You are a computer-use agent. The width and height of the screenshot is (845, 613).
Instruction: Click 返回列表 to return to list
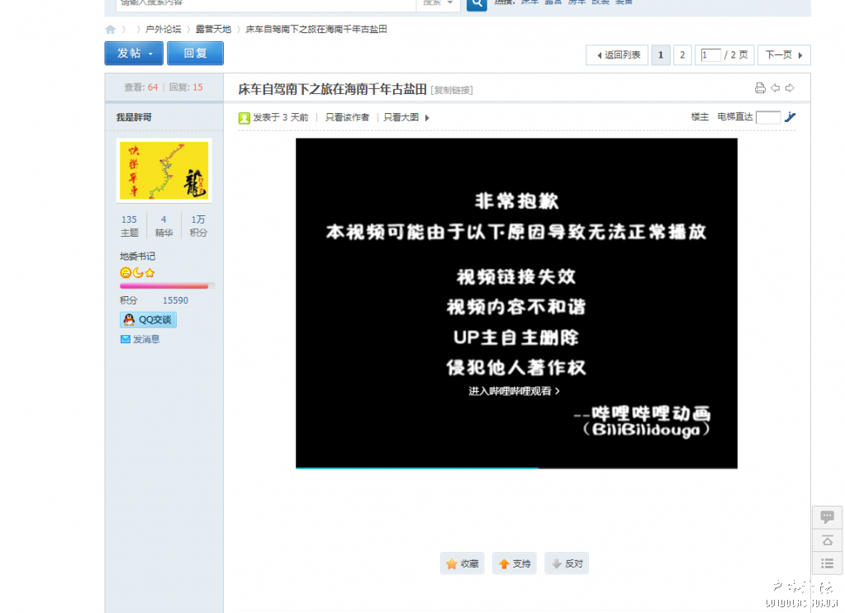click(x=618, y=55)
